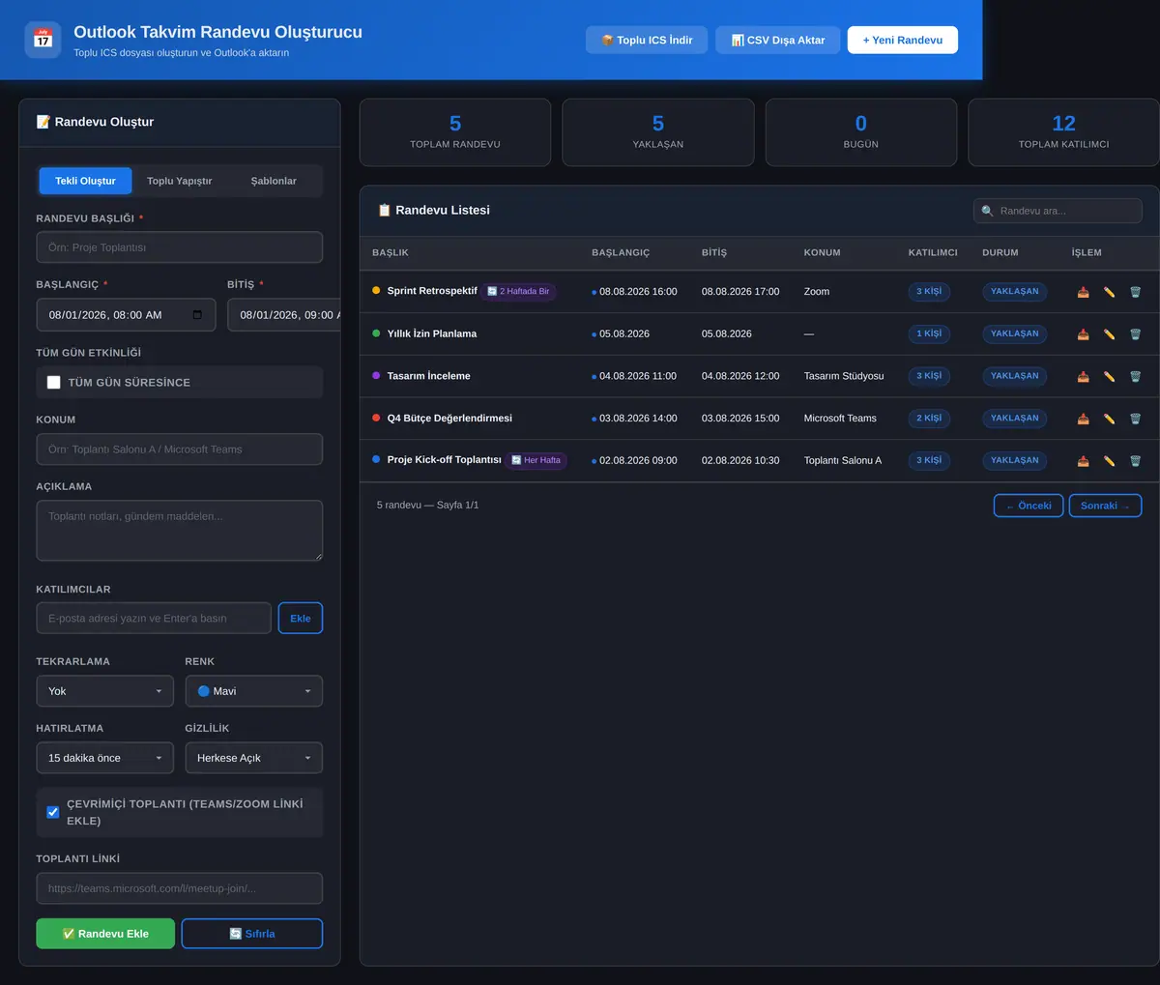Click Ekle to add a participant
This screenshot has width=1160, height=985.
coord(301,619)
